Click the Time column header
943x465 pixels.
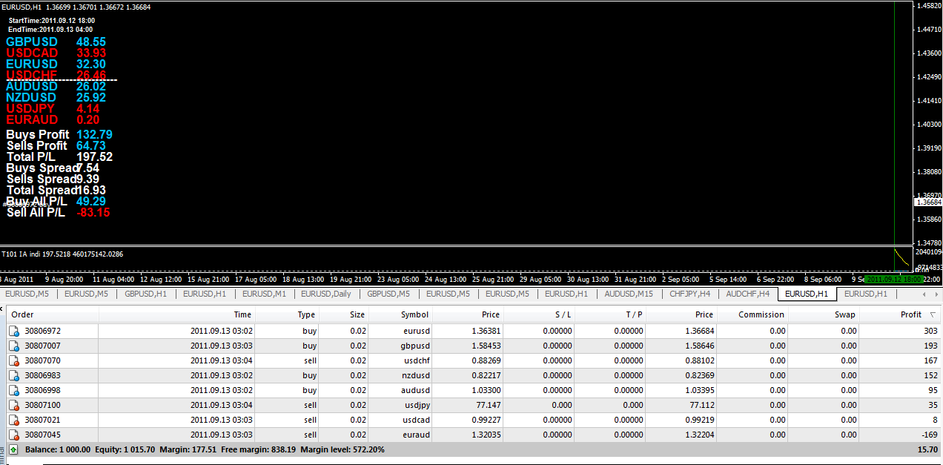(x=176, y=314)
